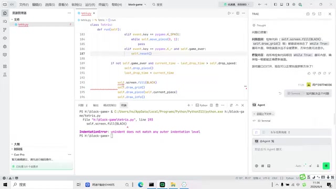Click the thumbs up icon on the reply
The width and height of the screenshot is (336, 189).
coord(309,73)
